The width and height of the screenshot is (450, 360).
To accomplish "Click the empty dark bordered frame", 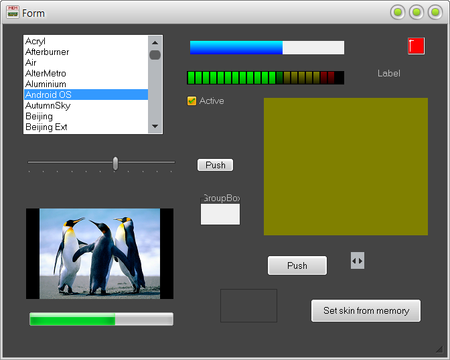I will [x=248, y=306].
